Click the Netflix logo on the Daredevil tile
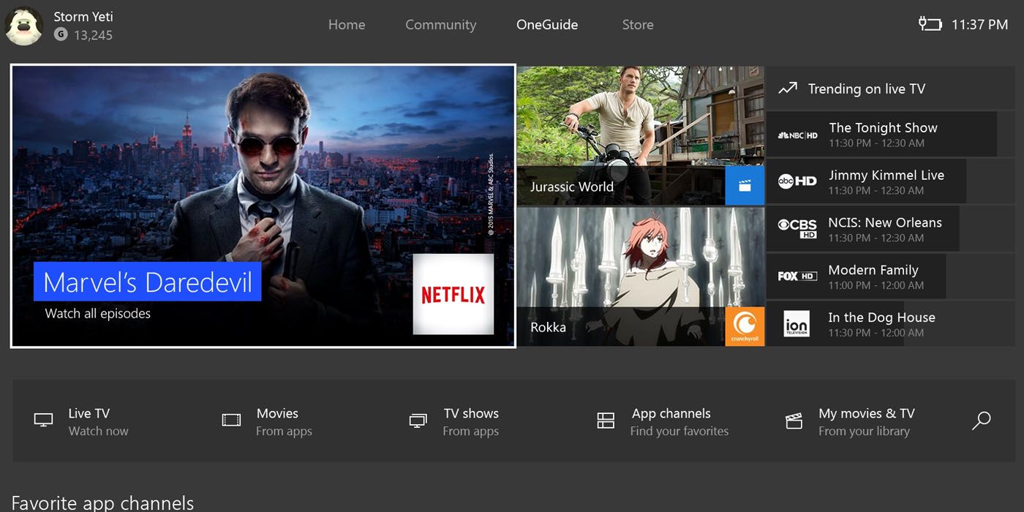 (x=454, y=295)
